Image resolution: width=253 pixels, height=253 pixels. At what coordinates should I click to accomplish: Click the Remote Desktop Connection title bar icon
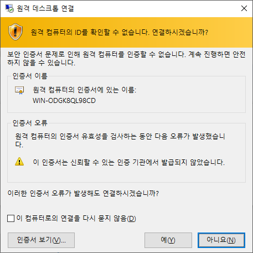tap(9, 8)
